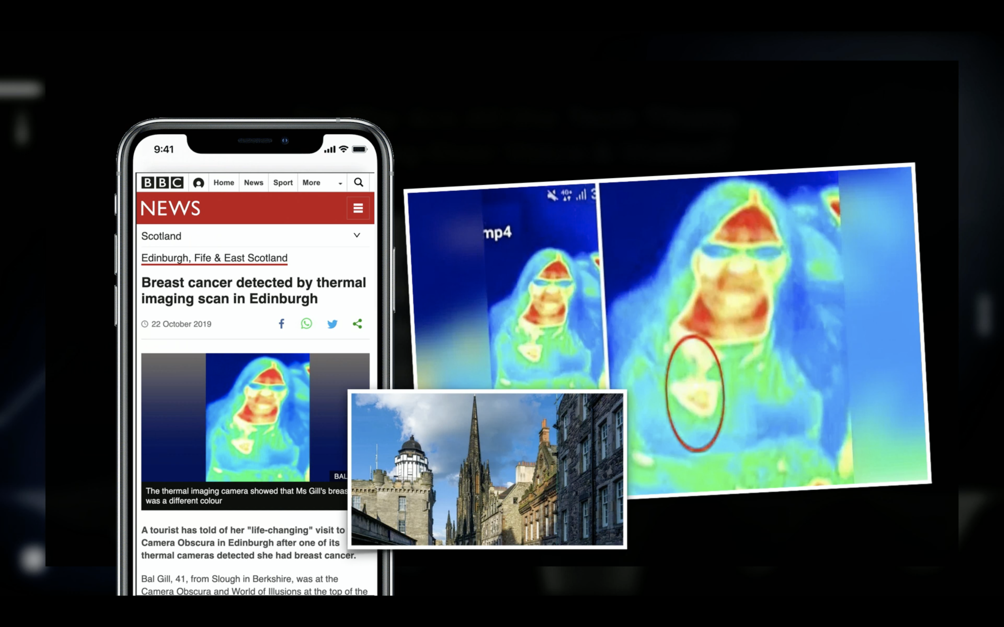The height and width of the screenshot is (627, 1004).
Task: Click the thermal imaging camera caption
Action: click(247, 495)
